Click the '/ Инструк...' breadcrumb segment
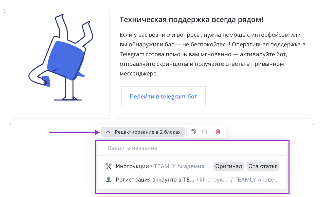This screenshot has height=197, width=325. click(212, 180)
